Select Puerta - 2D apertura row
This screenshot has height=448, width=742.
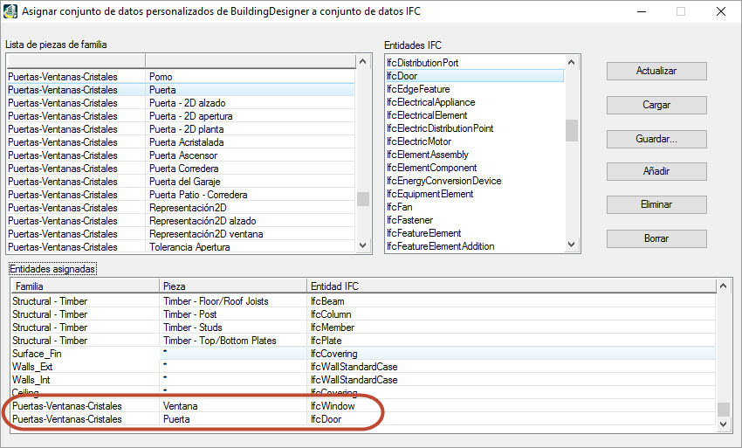pos(181,116)
